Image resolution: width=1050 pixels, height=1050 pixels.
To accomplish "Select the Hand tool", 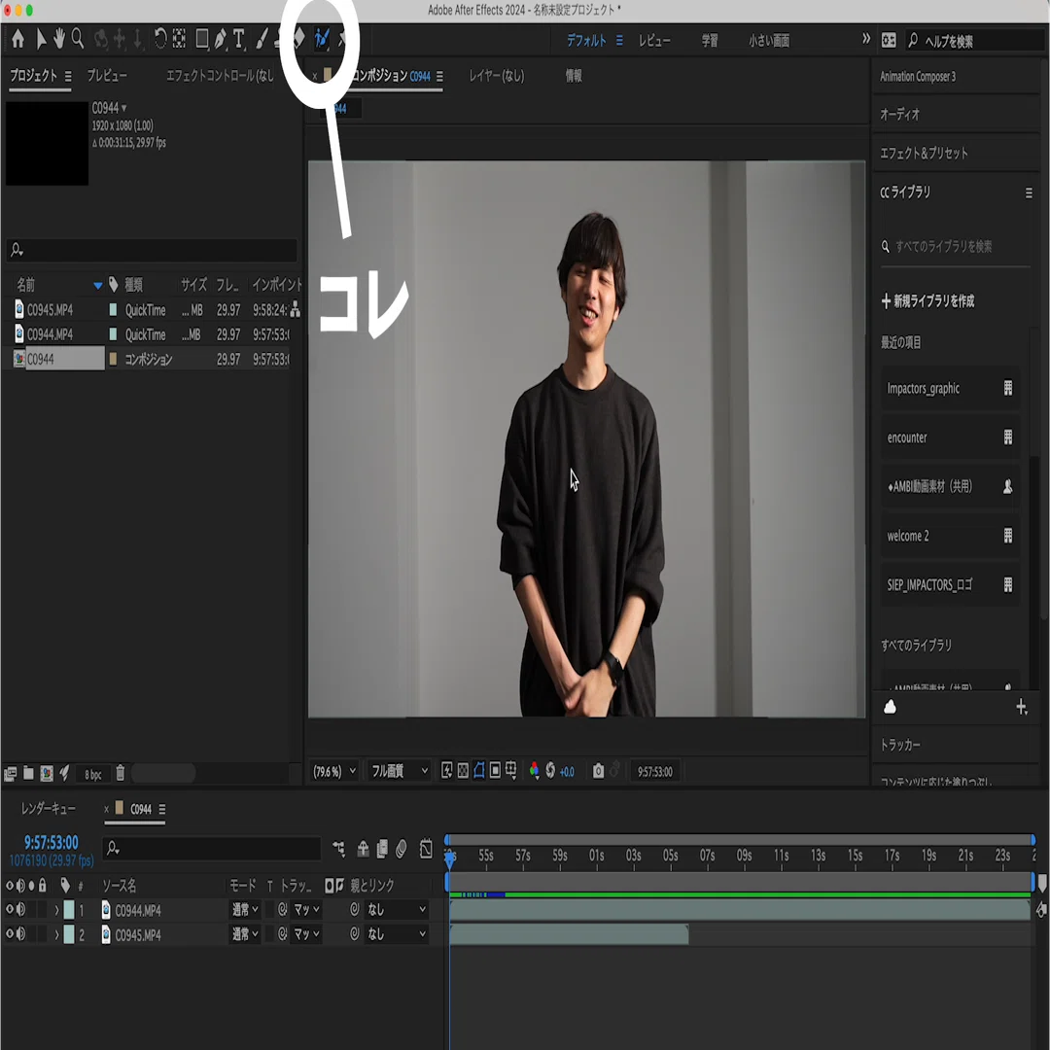I will point(59,39).
